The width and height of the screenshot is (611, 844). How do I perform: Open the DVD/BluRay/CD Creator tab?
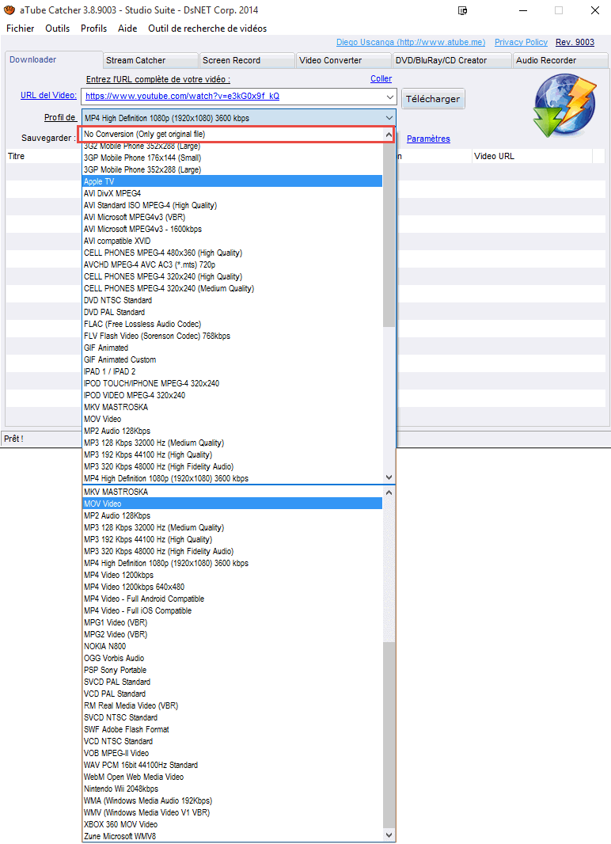coord(452,60)
